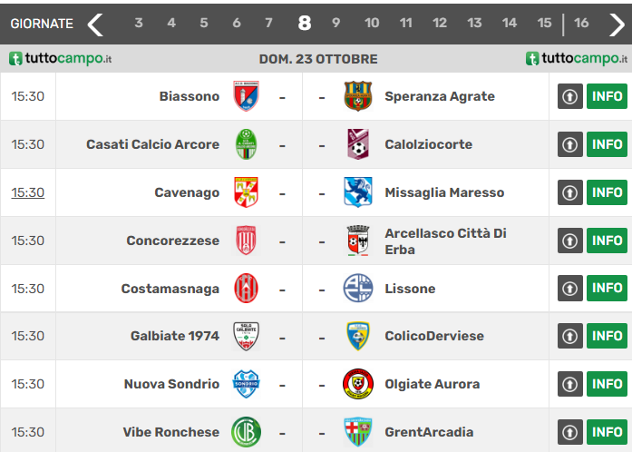This screenshot has height=452, width=632.
Task: Select matchday 9
Action: [335, 24]
